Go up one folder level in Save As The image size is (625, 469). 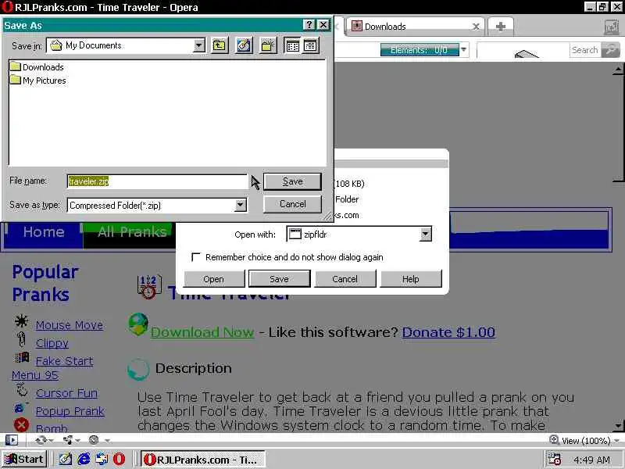(x=219, y=45)
